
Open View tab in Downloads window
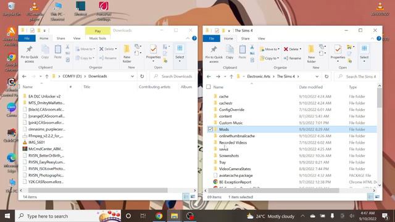[77, 38]
